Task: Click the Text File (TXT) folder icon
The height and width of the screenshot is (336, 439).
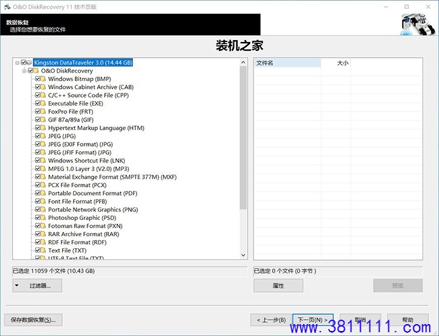Action: [x=43, y=250]
